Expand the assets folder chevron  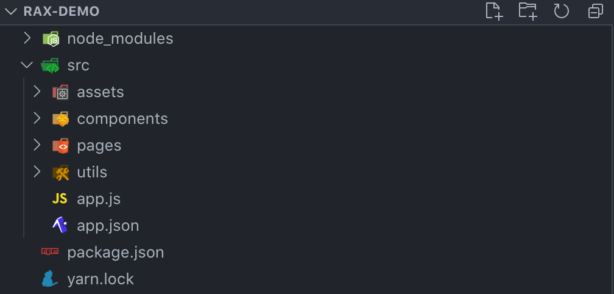click(37, 92)
